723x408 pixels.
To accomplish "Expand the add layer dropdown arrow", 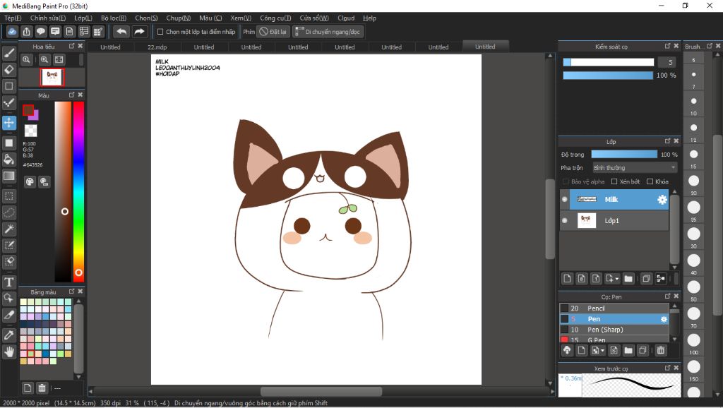I will point(616,279).
